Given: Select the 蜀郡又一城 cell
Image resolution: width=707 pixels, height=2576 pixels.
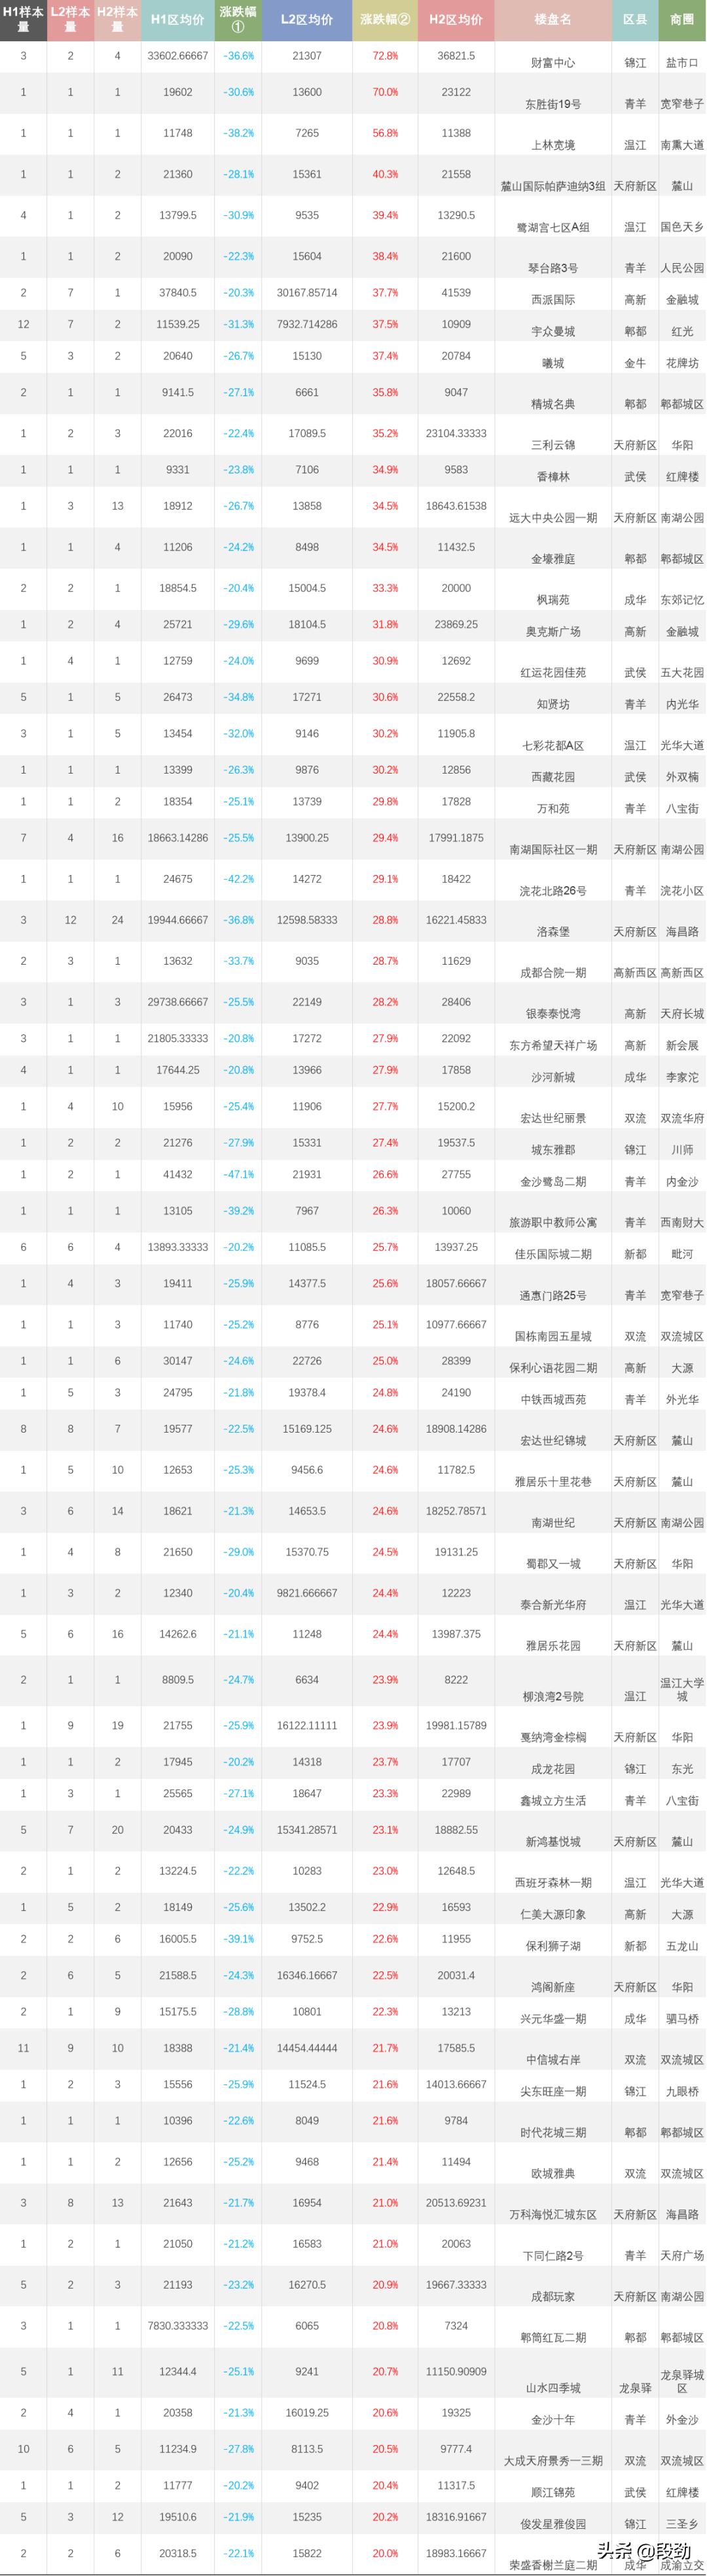Looking at the screenshot, I should click(x=553, y=1564).
